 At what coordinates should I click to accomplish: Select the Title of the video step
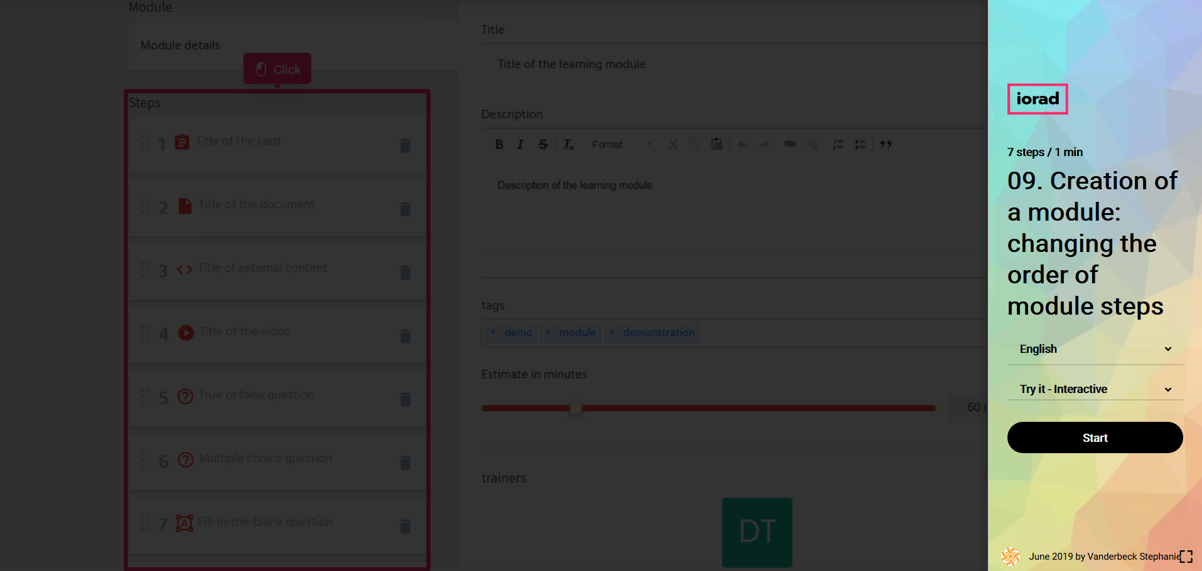pos(245,332)
